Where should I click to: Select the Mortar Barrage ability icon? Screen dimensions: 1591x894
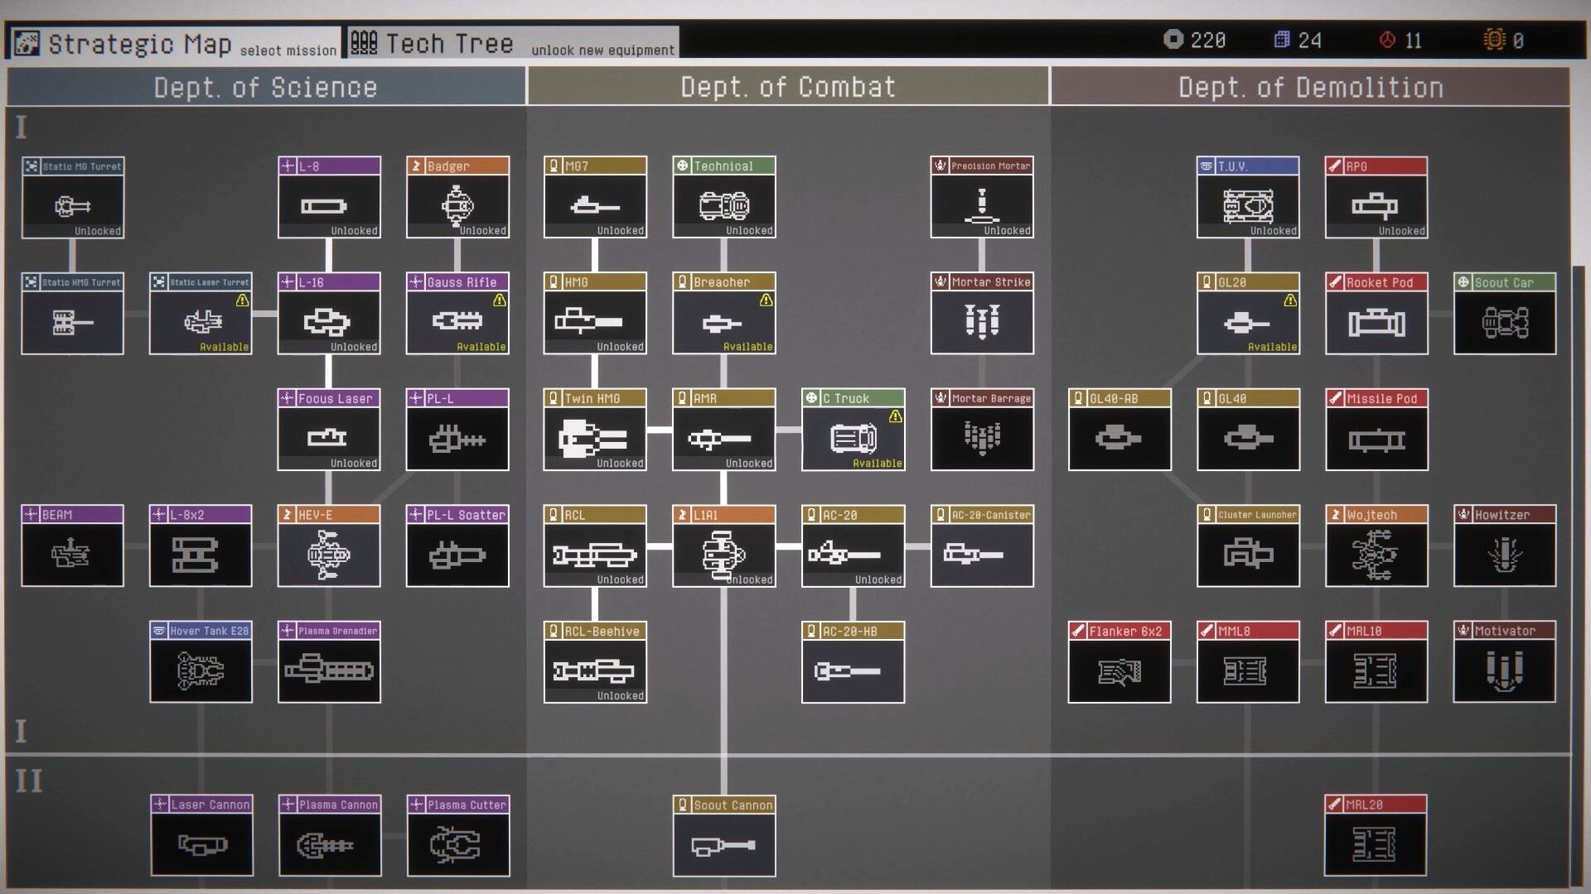click(x=982, y=438)
